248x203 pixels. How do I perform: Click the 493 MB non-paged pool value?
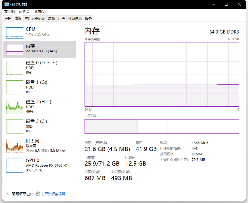(121, 178)
